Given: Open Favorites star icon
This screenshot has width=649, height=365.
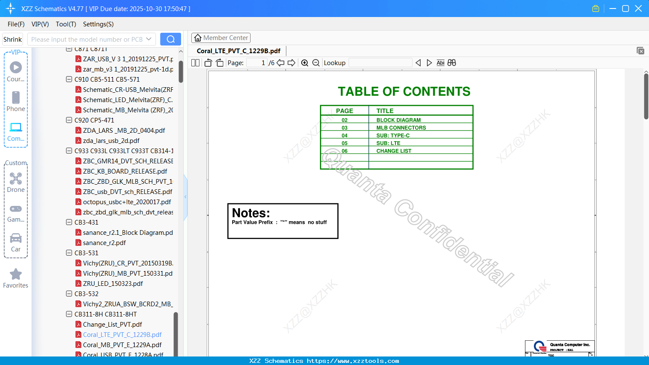Looking at the screenshot, I should pos(16,278).
